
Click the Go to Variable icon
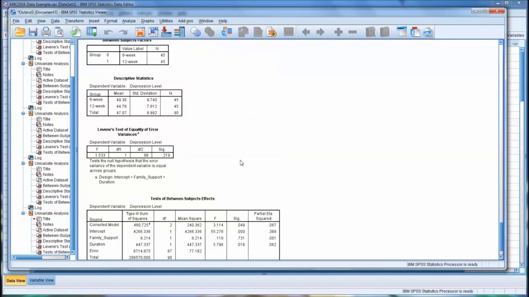(167, 32)
